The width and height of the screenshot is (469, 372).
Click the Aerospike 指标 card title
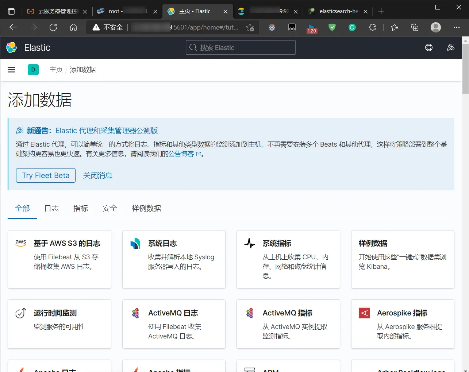402,313
